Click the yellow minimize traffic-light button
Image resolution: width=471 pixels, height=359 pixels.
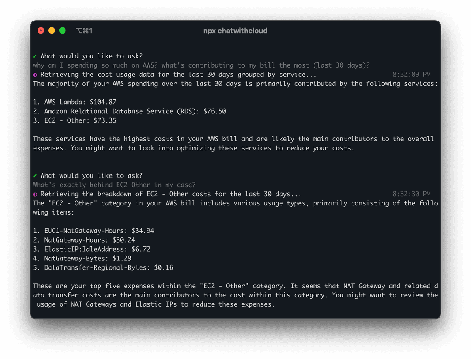click(51, 31)
